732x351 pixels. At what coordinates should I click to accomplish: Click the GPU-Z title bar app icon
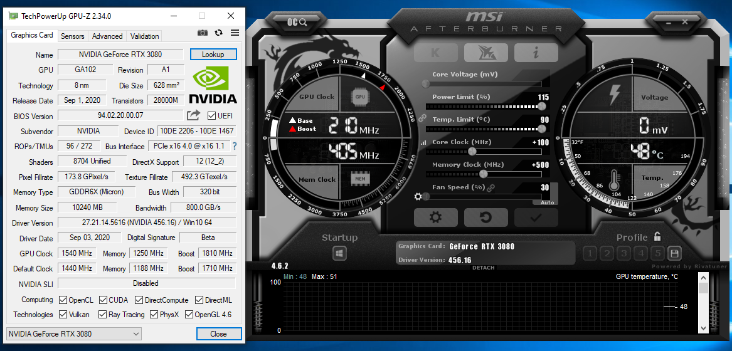pyautogui.click(x=14, y=16)
